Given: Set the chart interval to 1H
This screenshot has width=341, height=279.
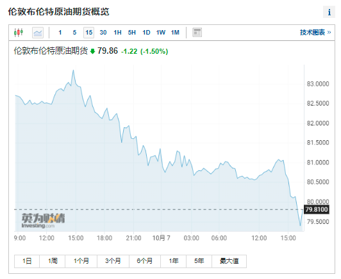Looking at the screenshot, I should point(117,33).
